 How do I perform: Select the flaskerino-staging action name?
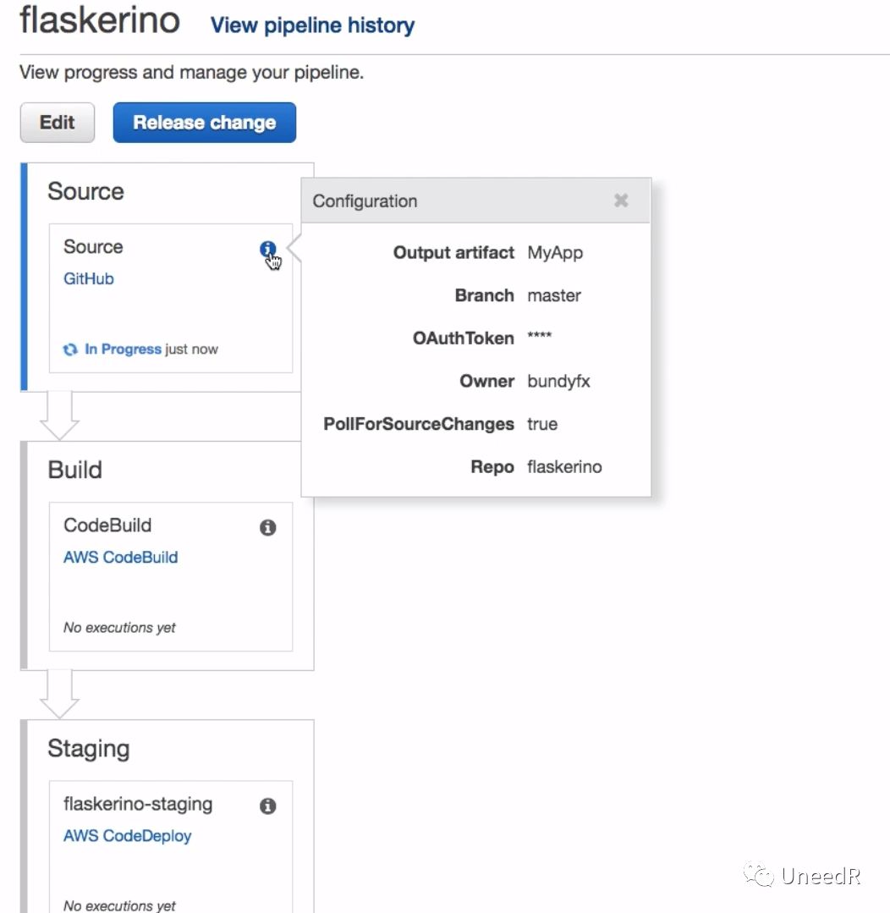(138, 804)
